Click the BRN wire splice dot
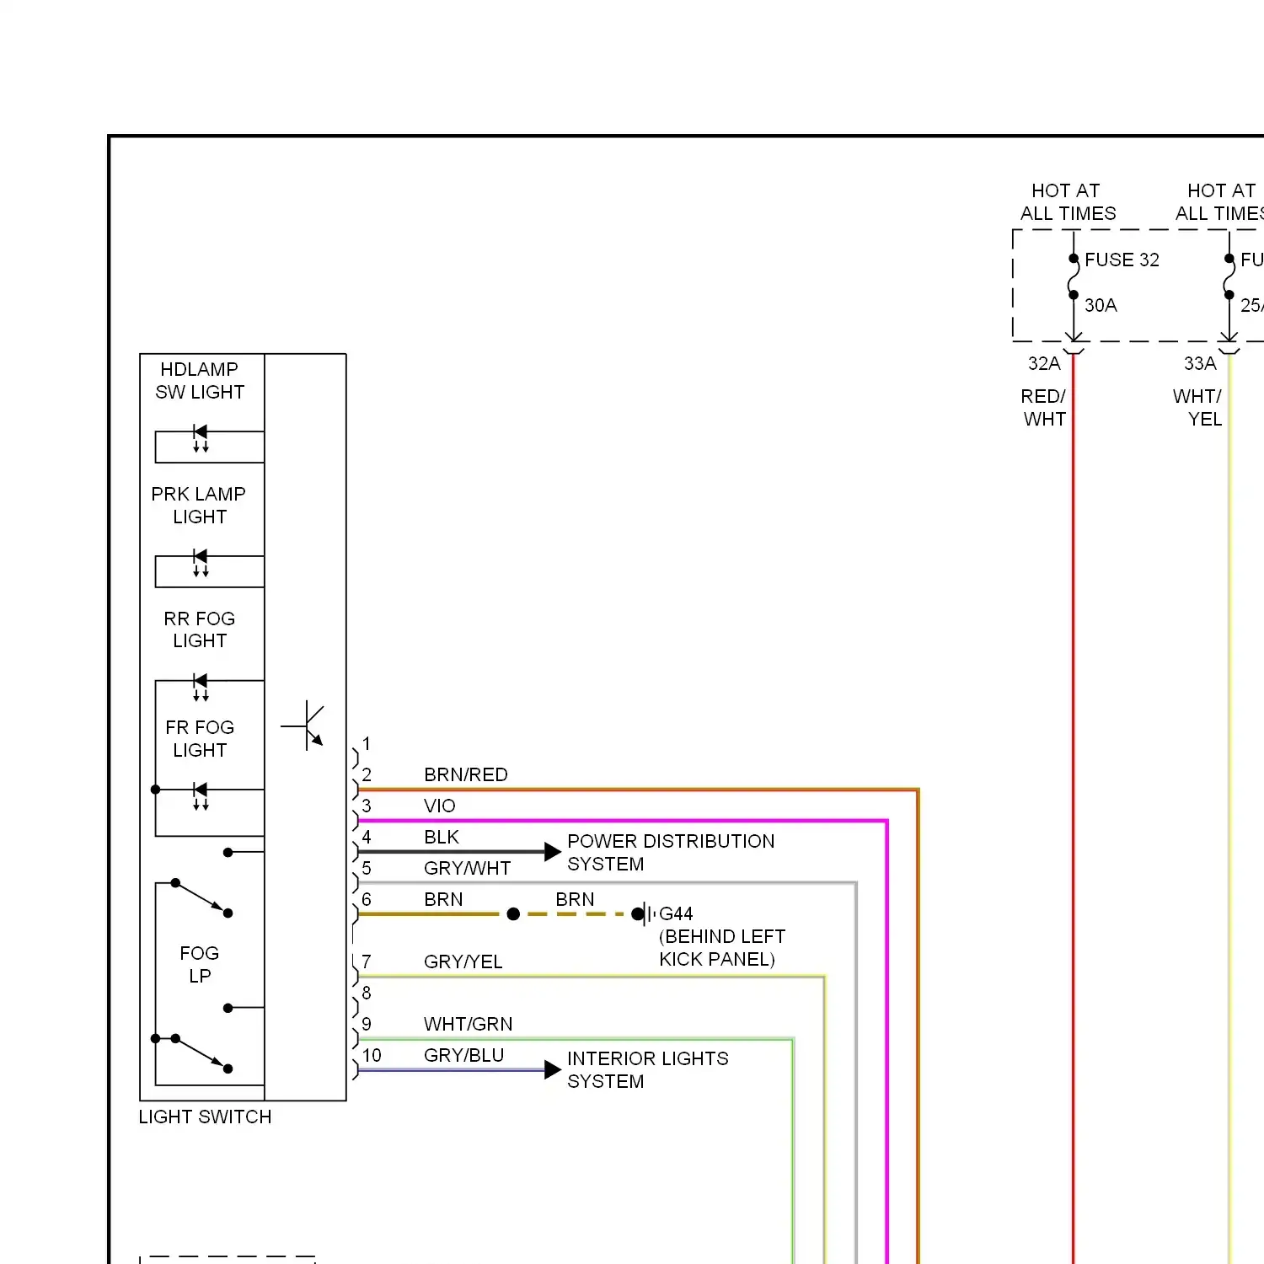This screenshot has height=1264, width=1264. pos(513,913)
